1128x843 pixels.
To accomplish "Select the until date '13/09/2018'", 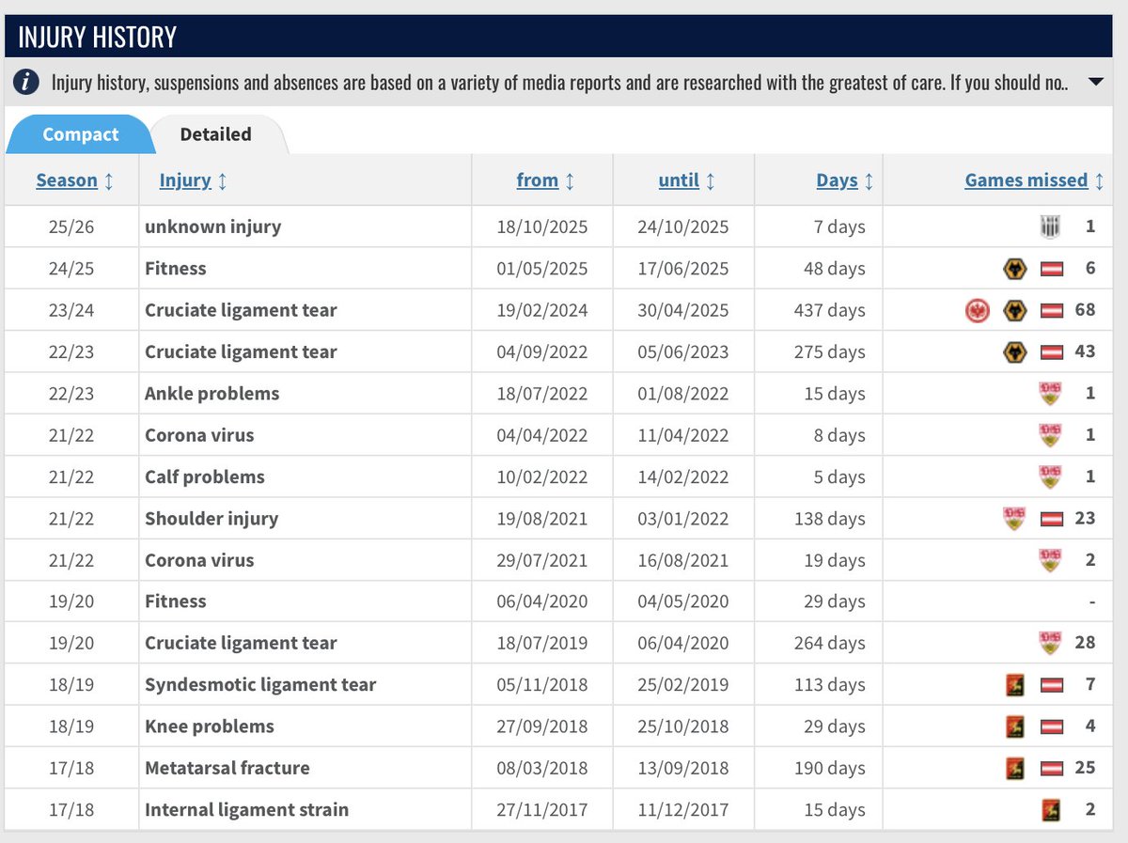I will 683,768.
